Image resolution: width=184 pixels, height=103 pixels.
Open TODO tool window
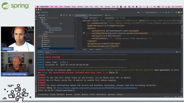pos(53,94)
